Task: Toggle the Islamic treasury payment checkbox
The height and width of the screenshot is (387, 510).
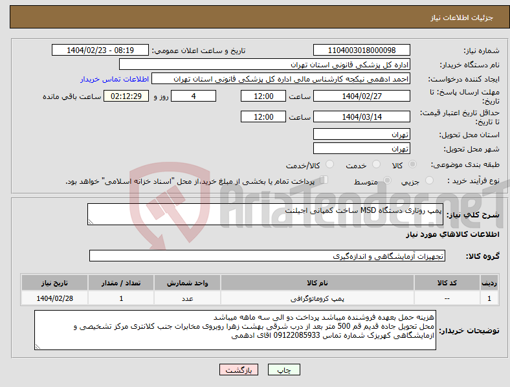Action: (324, 180)
